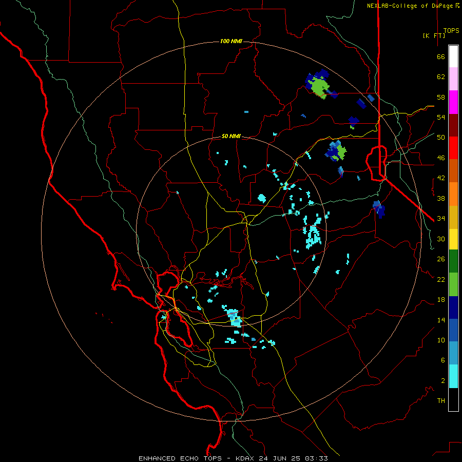Click the navy blue swatch near 18
462x462 pixels.
pos(453,307)
